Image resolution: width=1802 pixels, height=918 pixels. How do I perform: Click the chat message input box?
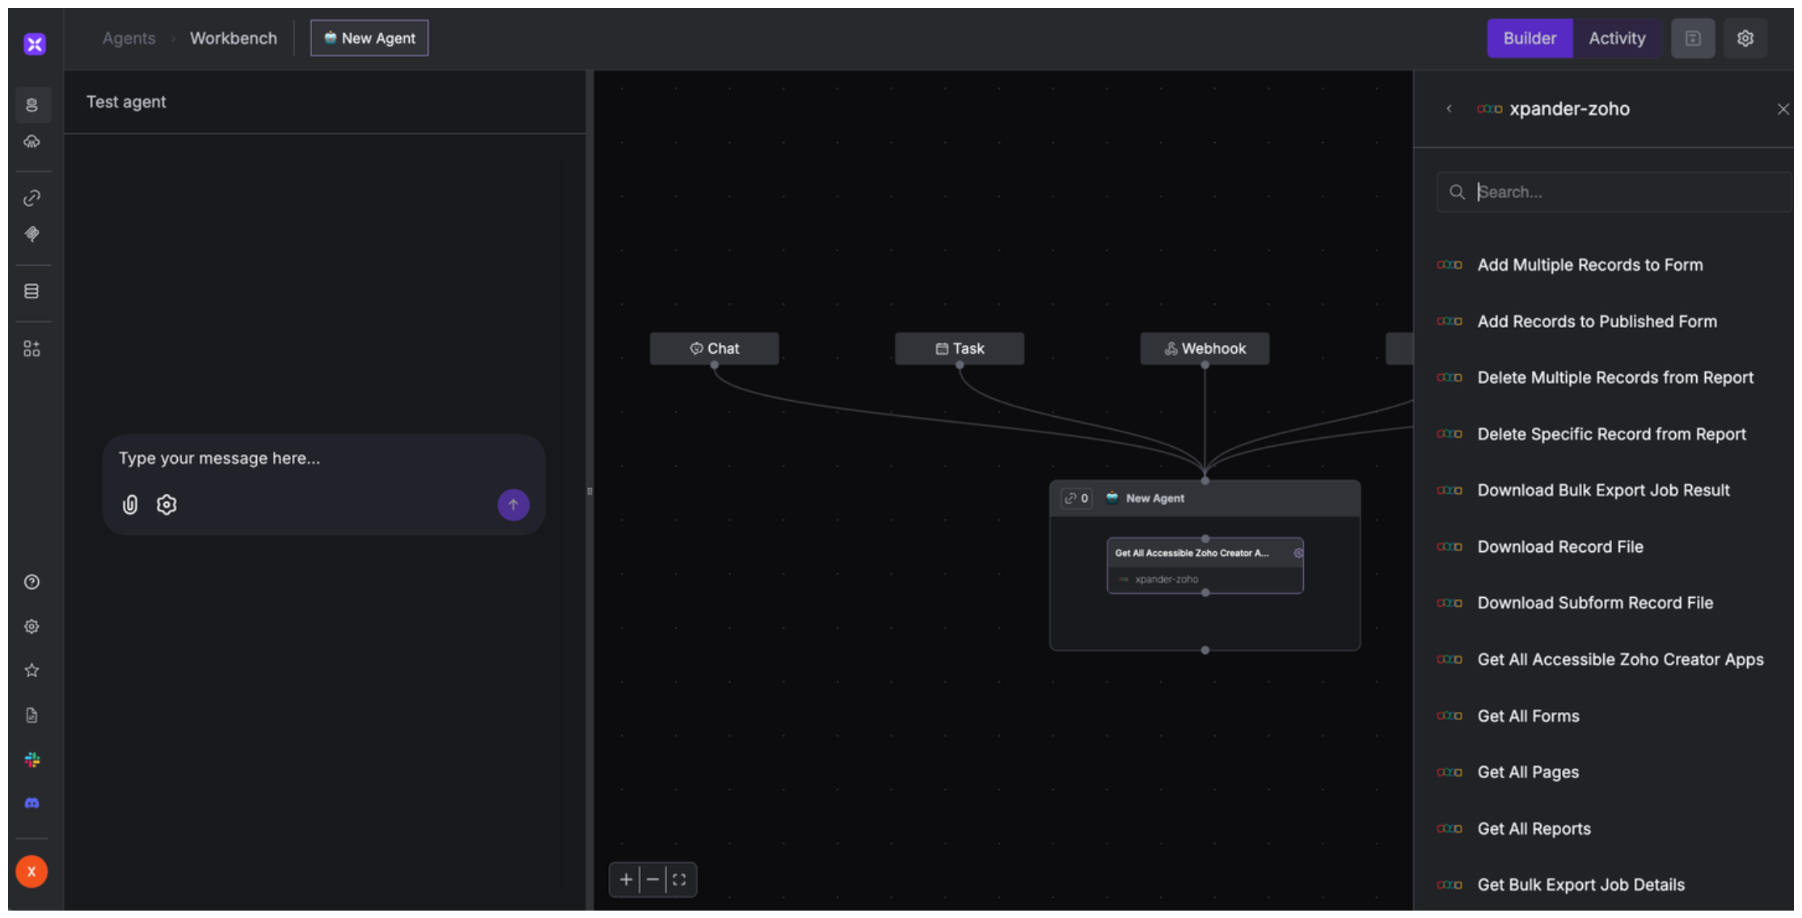pos(323,458)
